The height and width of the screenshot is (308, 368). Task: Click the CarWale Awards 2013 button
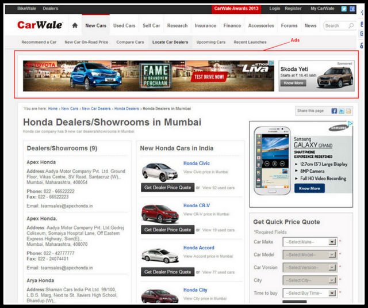pos(236,9)
